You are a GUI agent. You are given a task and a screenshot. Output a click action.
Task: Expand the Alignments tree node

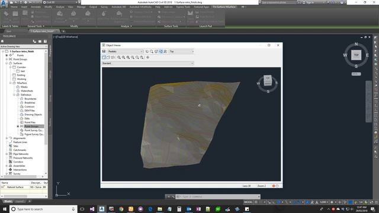coord(7,138)
